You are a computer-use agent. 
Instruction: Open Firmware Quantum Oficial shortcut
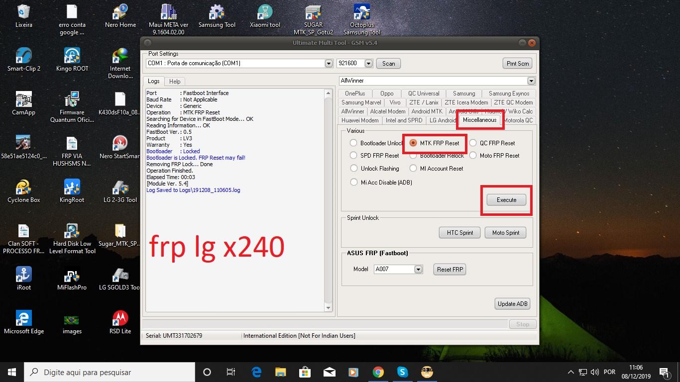pyautogui.click(x=72, y=107)
